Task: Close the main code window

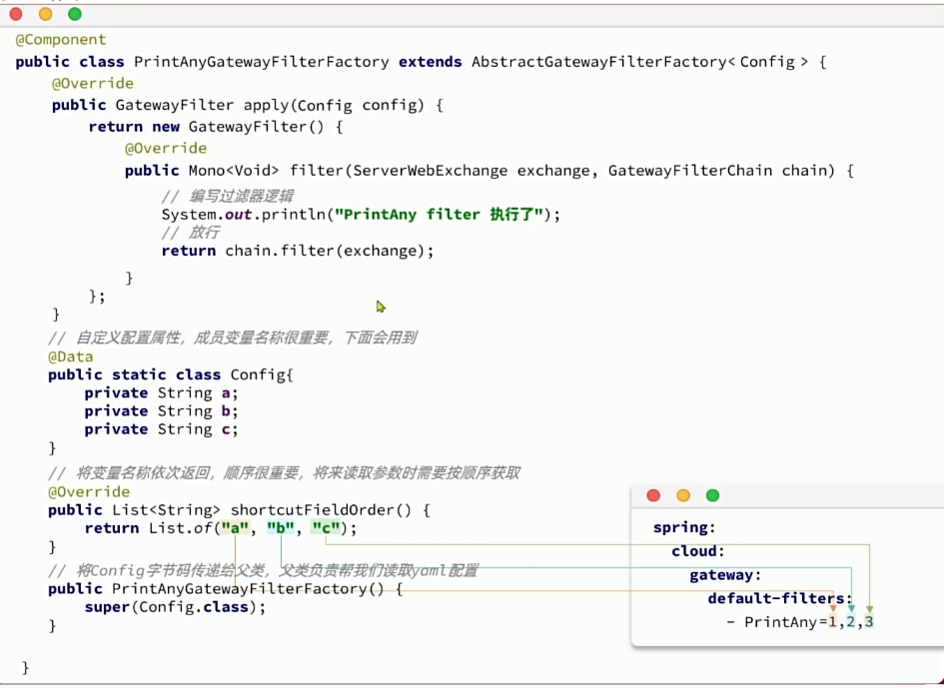Action: tap(16, 14)
